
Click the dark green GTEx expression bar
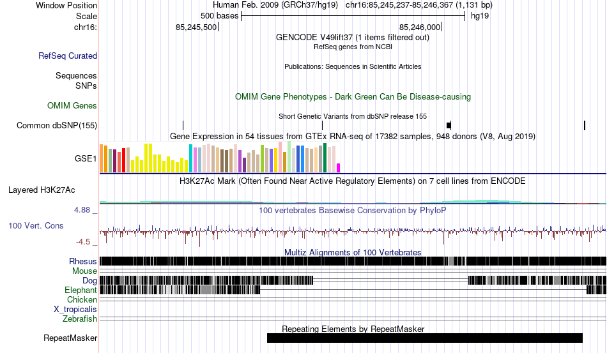325,158
